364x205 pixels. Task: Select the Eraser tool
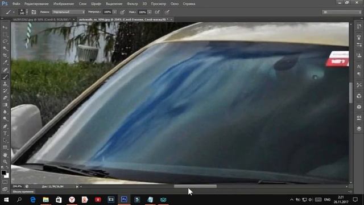[5, 97]
